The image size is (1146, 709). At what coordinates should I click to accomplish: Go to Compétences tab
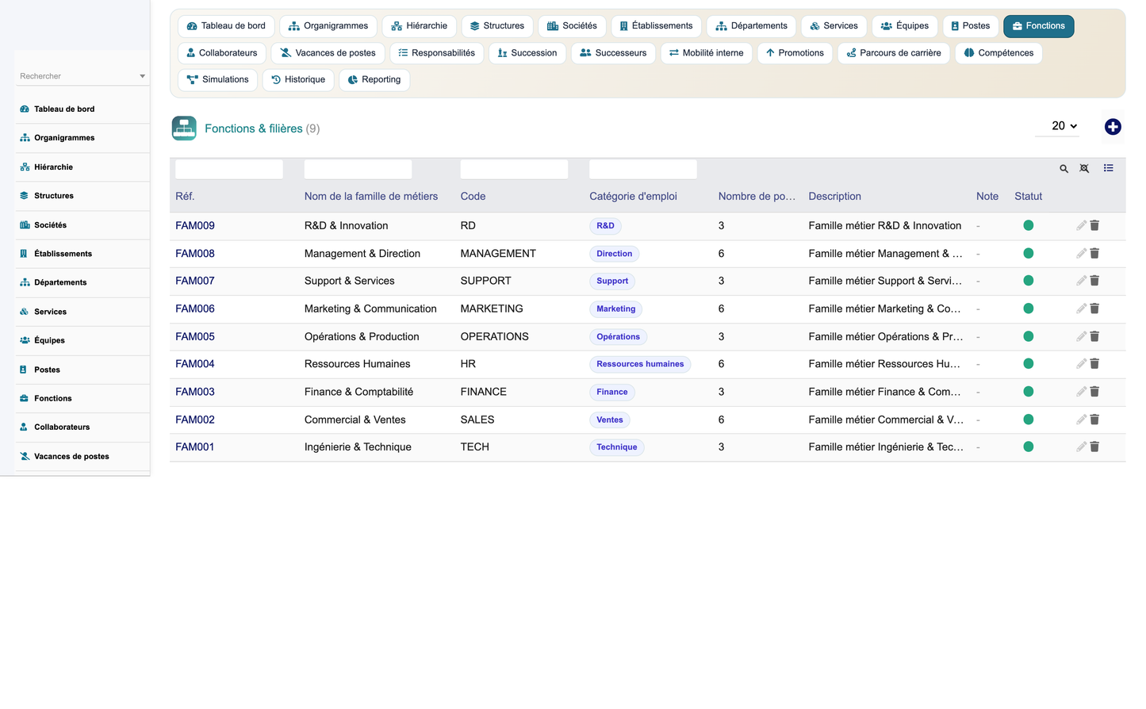coord(998,53)
